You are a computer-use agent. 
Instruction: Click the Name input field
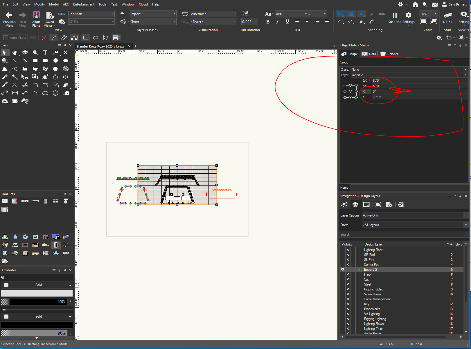pyautogui.click(x=409, y=188)
